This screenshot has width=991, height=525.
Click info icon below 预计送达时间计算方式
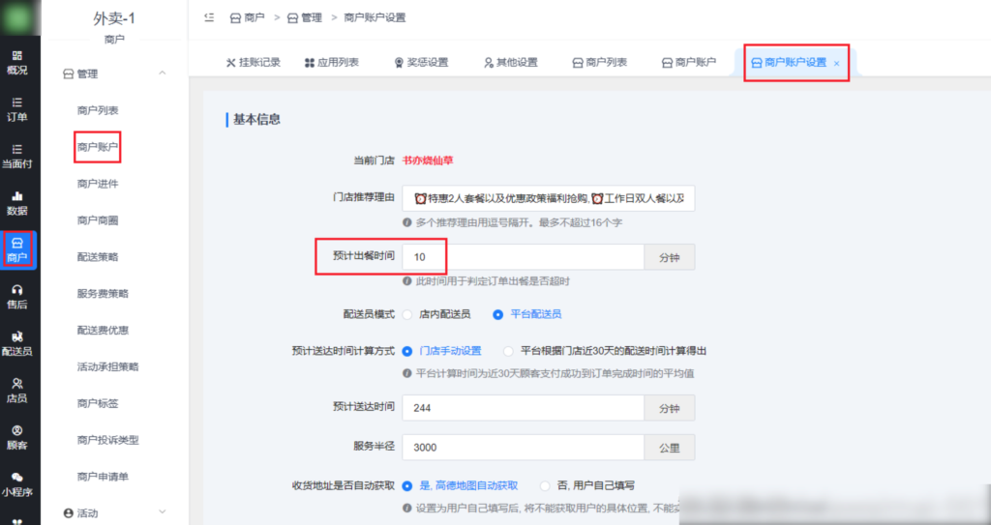click(407, 373)
